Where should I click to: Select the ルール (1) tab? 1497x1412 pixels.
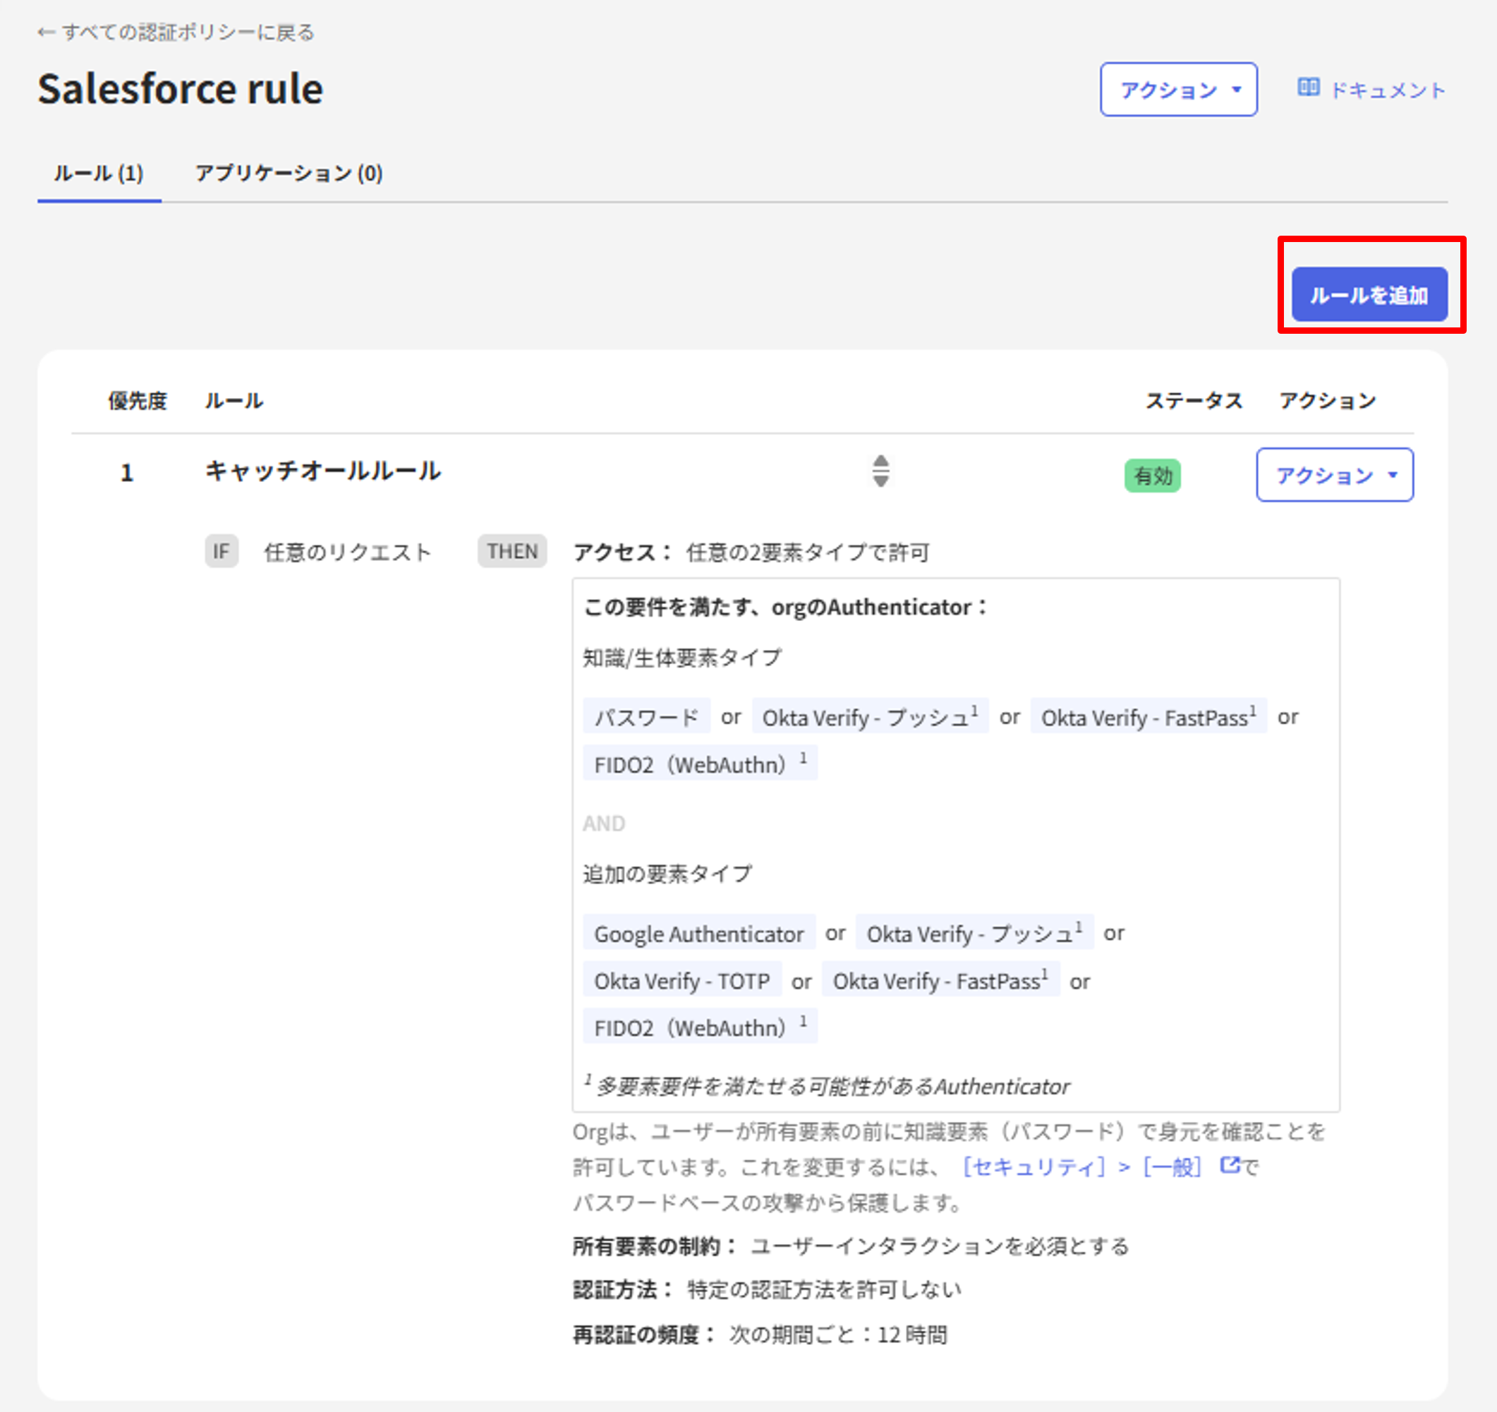coord(98,173)
